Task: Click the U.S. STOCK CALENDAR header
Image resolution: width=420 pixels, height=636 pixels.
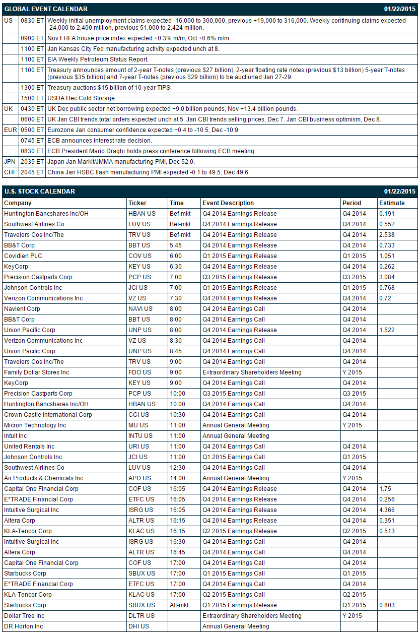Action: [210, 192]
